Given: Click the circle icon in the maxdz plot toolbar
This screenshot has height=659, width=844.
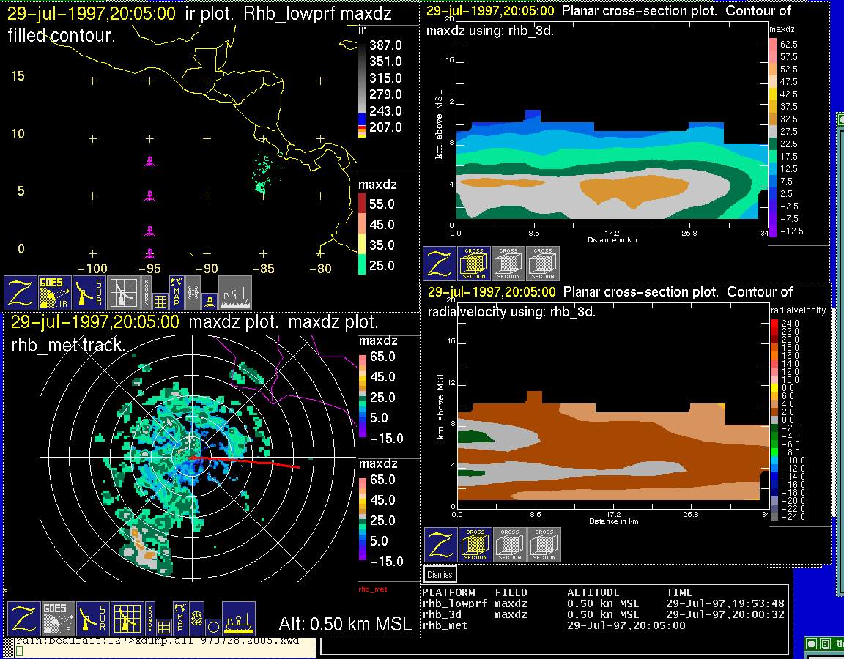Looking at the screenshot, I should [212, 627].
